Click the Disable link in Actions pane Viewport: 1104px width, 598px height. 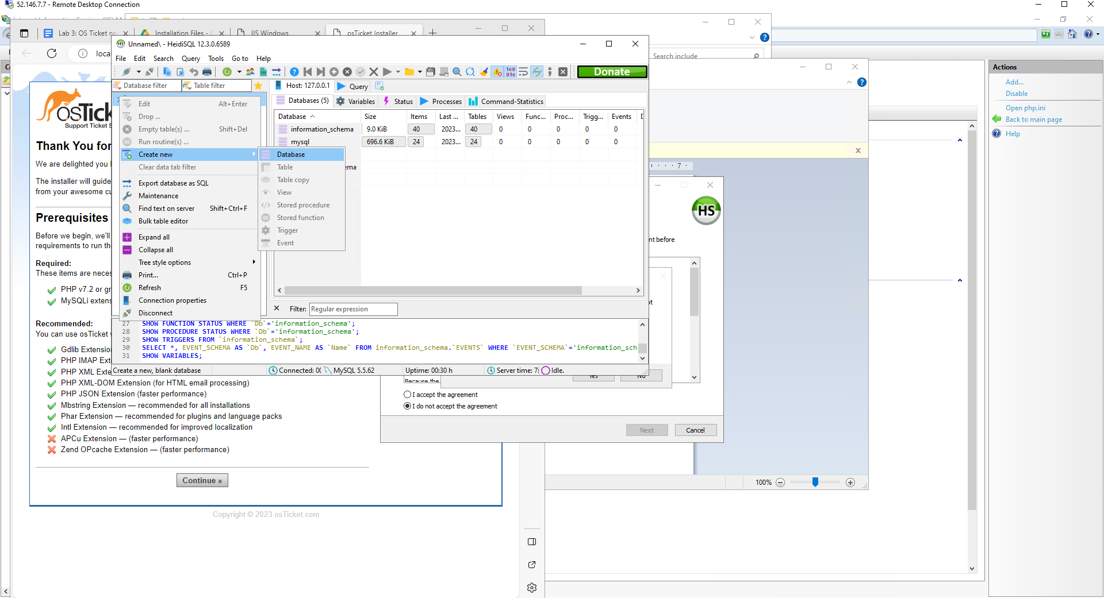point(1016,94)
